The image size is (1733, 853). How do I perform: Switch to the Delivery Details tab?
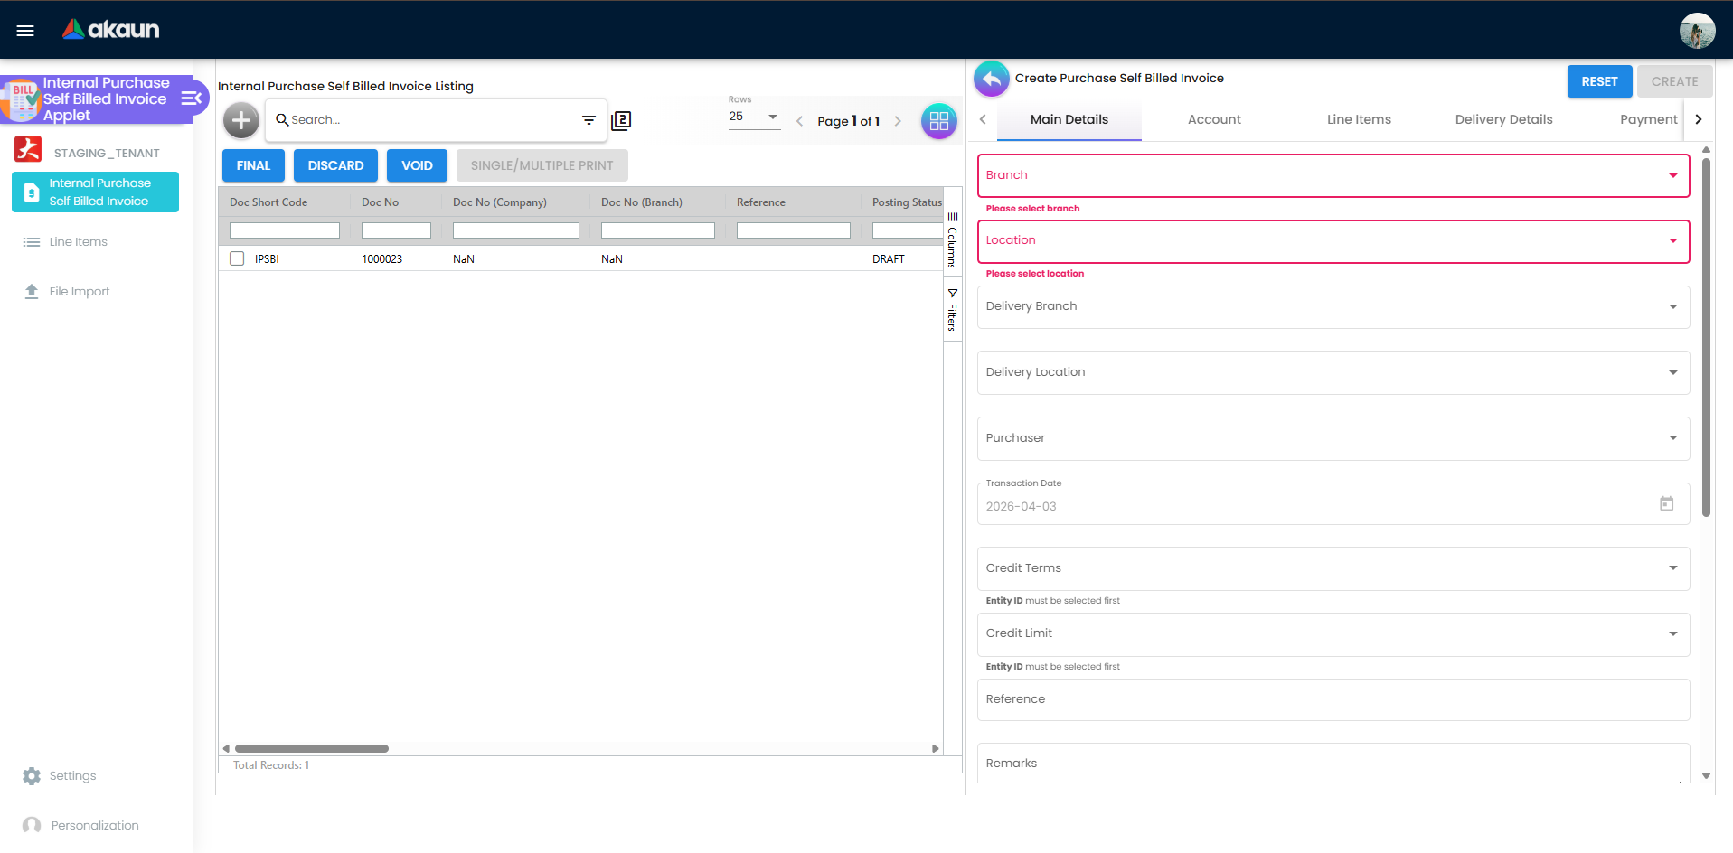1502,119
